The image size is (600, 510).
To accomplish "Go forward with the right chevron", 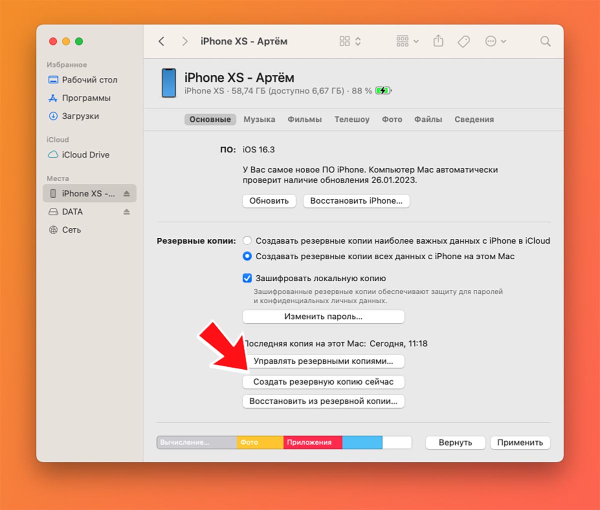I will click(x=184, y=41).
